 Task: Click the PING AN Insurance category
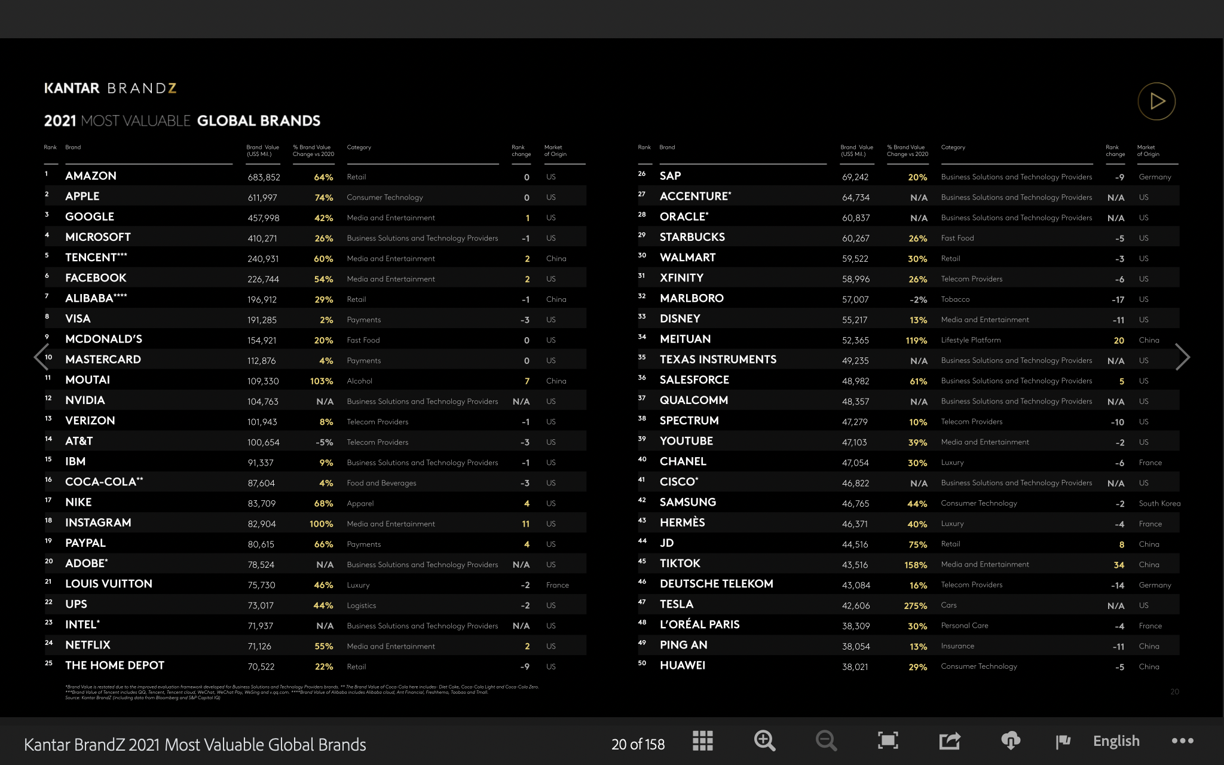pos(957,646)
